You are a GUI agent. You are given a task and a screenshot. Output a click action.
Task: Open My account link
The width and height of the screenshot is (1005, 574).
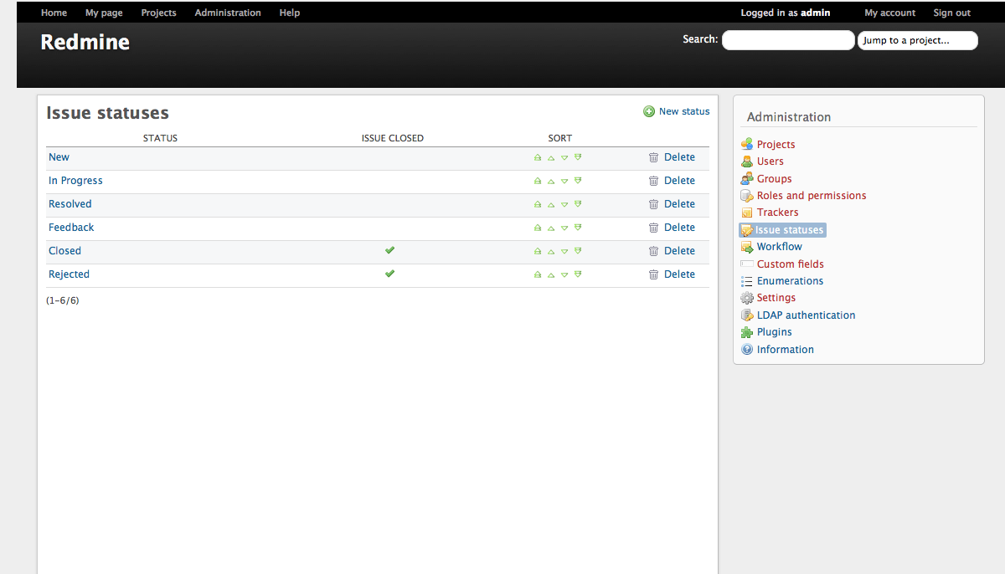click(890, 13)
